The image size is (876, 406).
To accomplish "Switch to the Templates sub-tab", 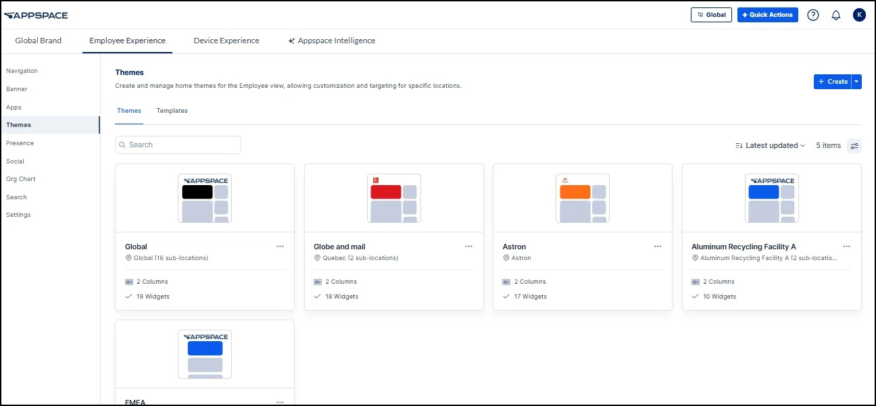I will pos(172,111).
